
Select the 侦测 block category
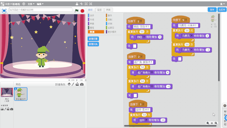pyautogui.click(x=110, y=23)
